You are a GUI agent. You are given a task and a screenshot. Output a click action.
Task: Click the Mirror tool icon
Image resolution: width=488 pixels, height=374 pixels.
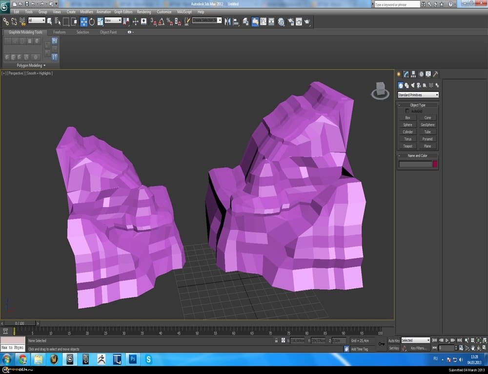click(x=228, y=21)
